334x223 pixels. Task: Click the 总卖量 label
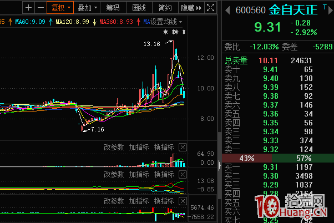pos(236,60)
